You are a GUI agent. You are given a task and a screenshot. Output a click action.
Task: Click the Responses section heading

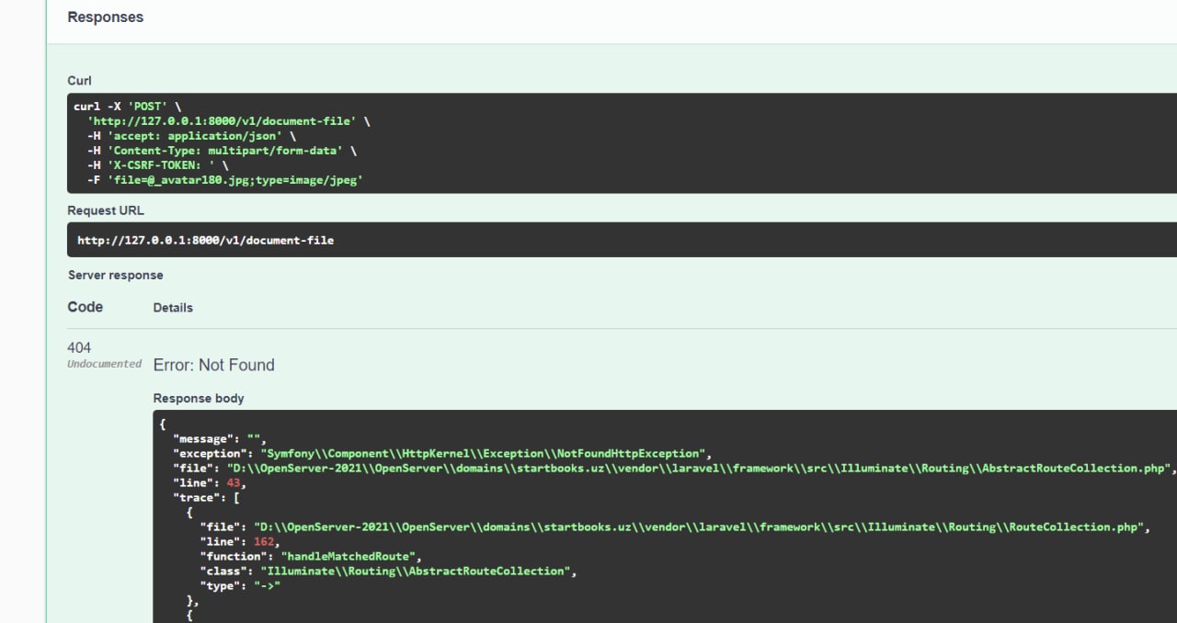pos(106,17)
